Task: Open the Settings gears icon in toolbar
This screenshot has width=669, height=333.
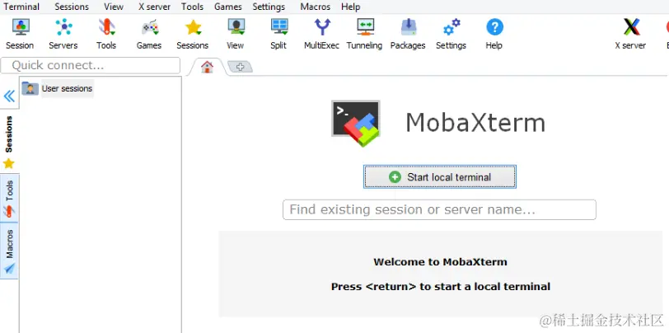Action: pyautogui.click(x=451, y=27)
